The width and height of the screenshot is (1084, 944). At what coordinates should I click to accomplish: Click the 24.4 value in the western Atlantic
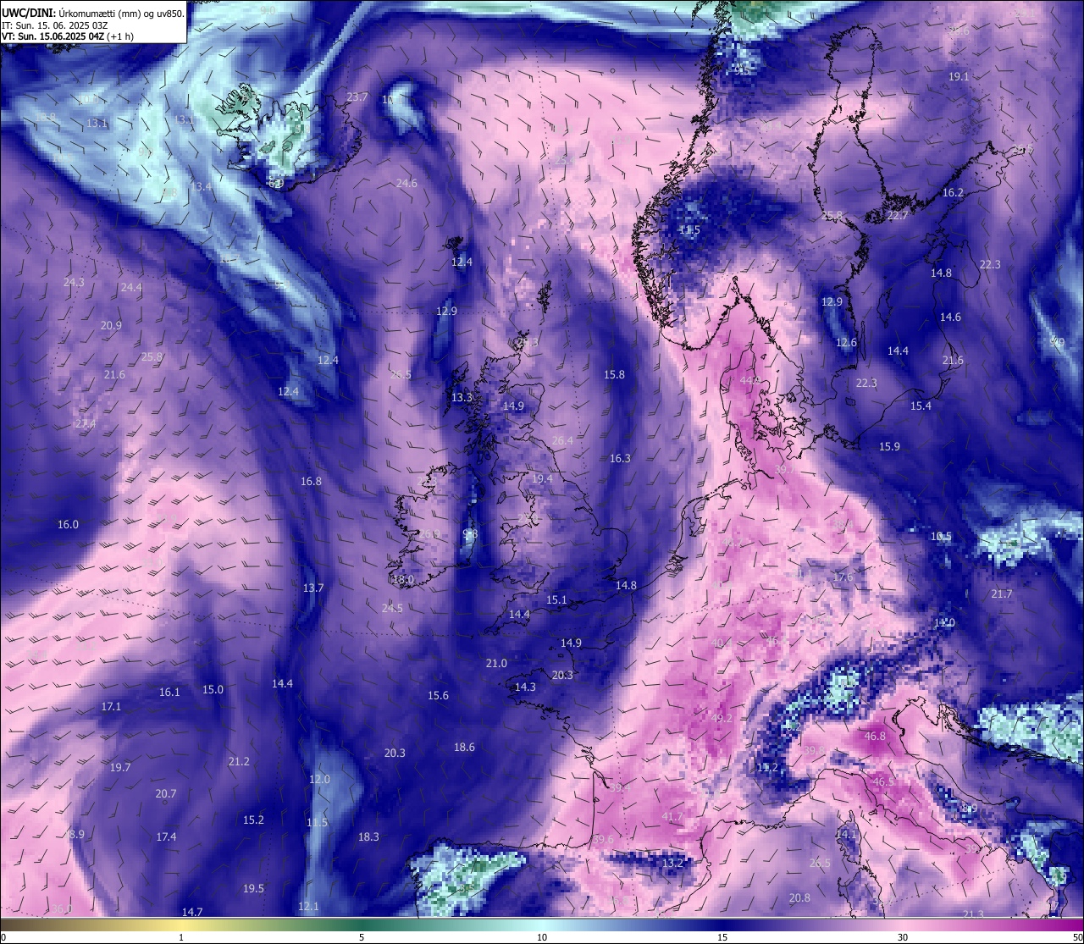131,287
